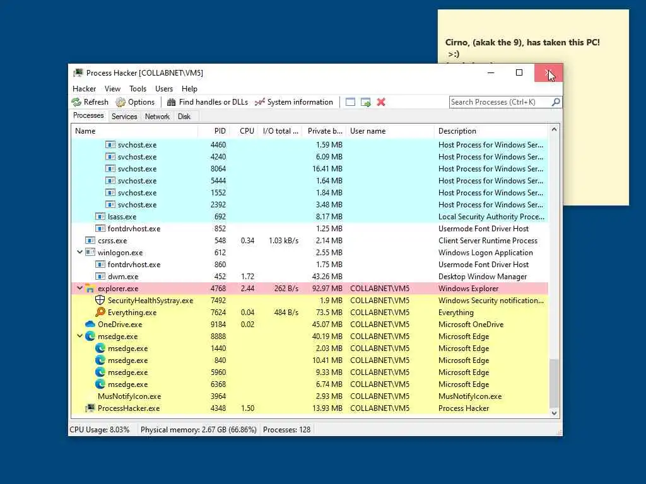Viewport: 646px width, 484px height.
Task: Select the svchost.exe row with PID 4460
Action: (310, 145)
